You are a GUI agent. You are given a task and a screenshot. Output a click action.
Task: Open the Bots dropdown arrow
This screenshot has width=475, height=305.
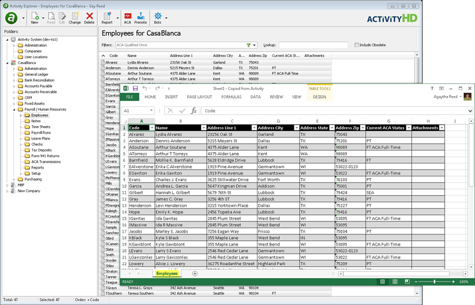[x=166, y=18]
